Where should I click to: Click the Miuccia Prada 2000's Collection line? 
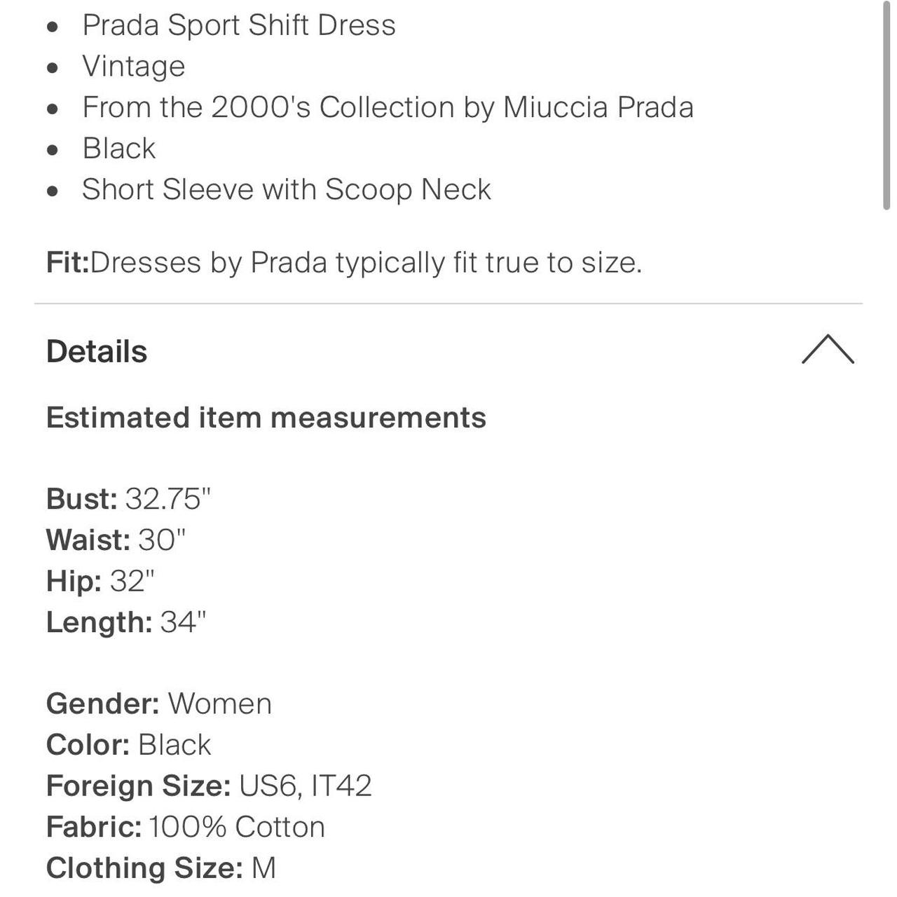[x=388, y=107]
